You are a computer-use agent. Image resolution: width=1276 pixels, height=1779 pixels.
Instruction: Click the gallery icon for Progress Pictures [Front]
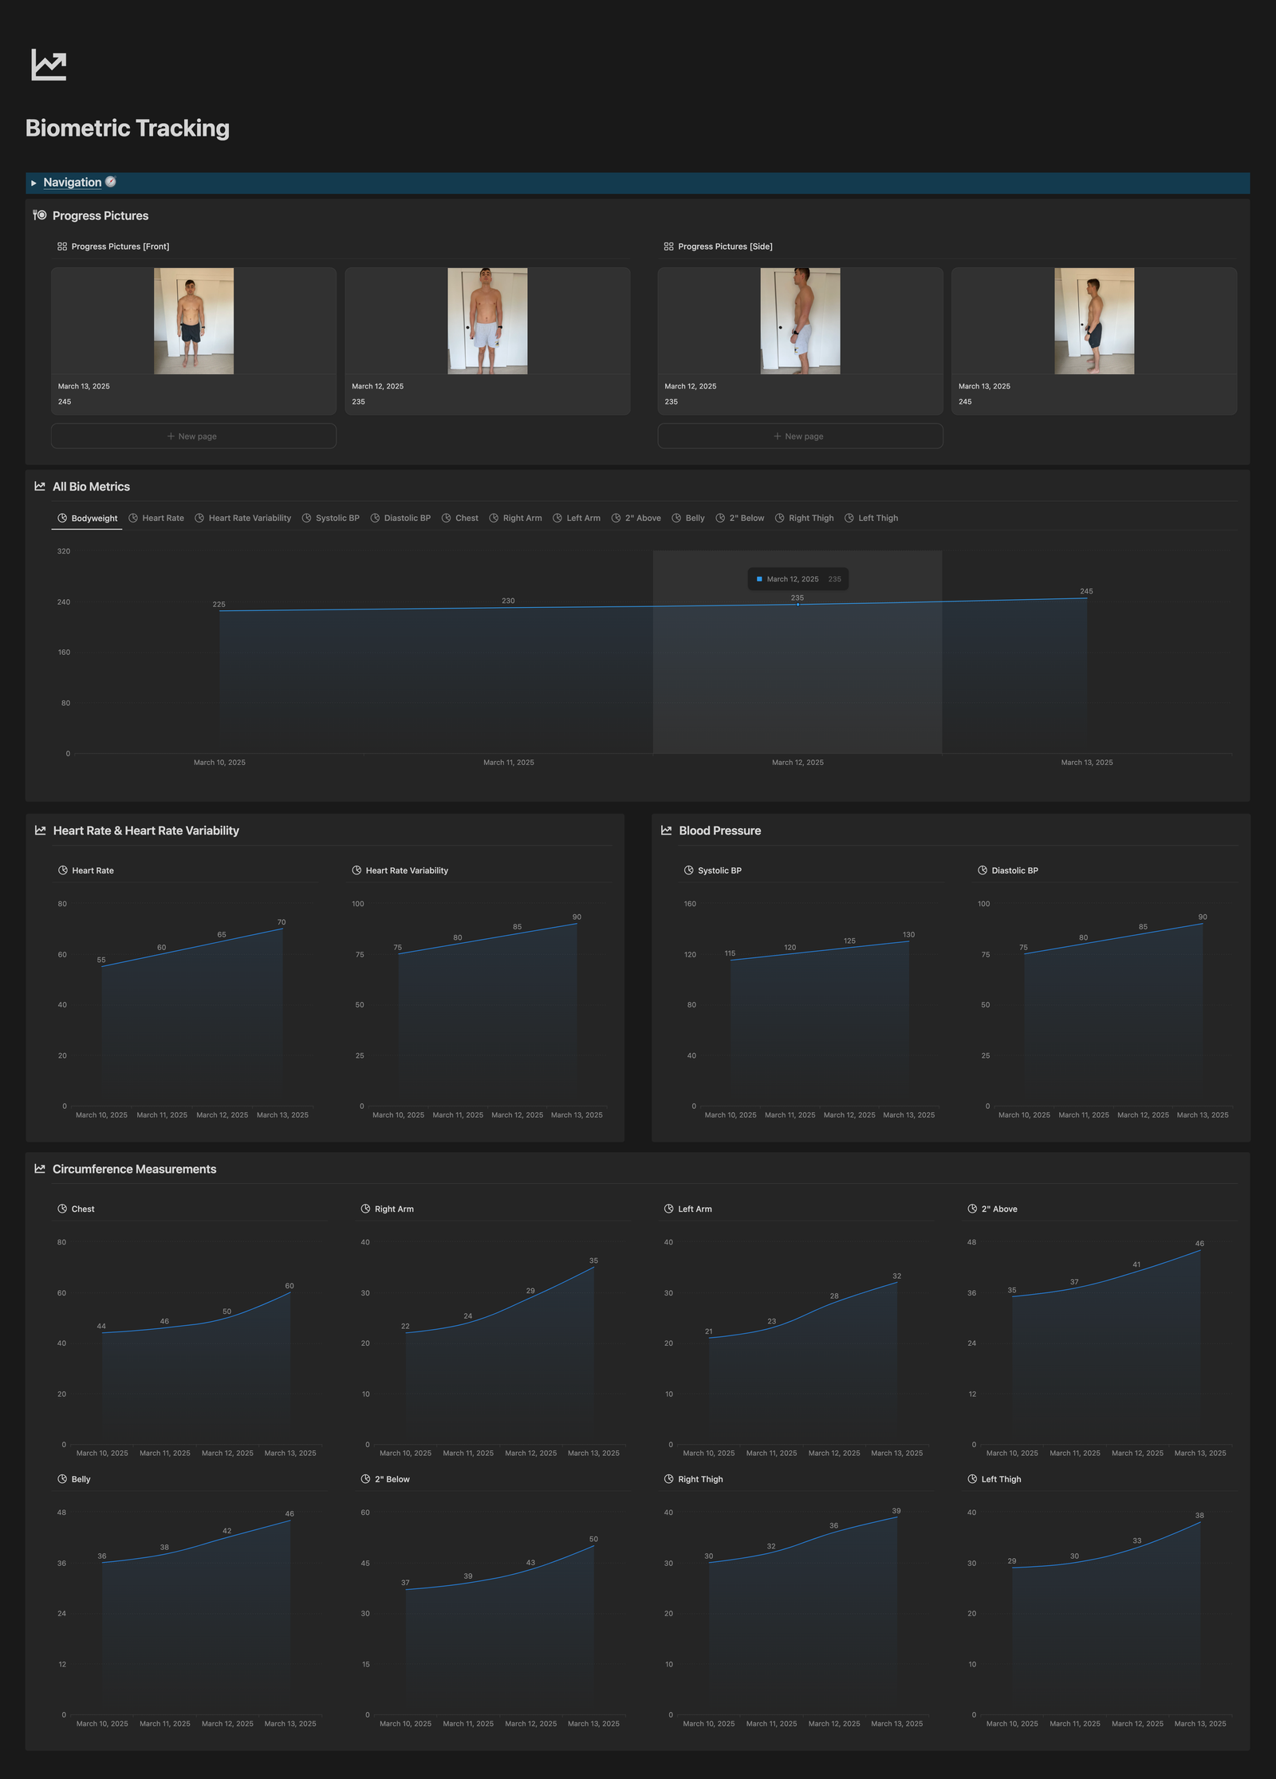pos(62,247)
